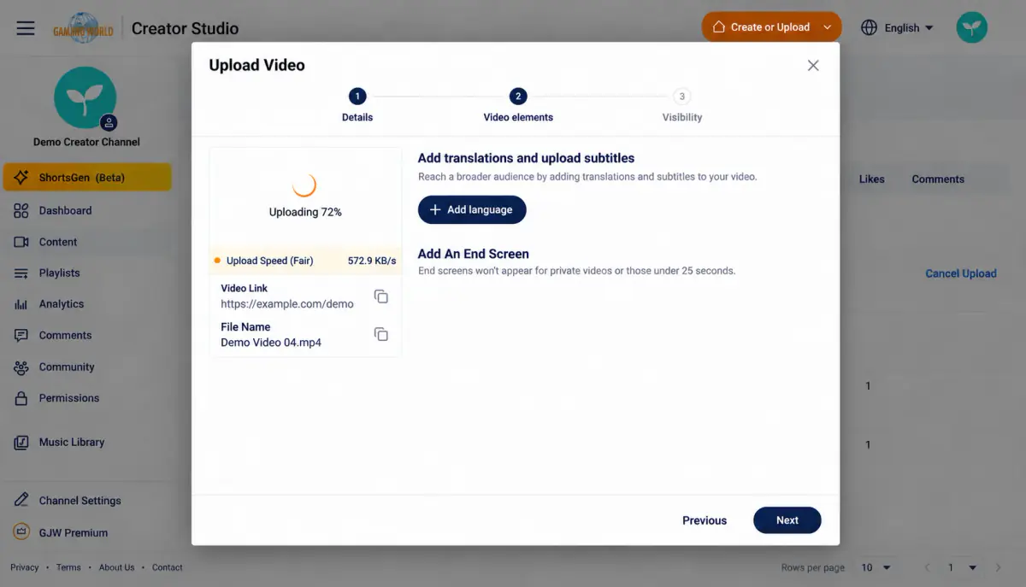Click Upload Speed (Fair) status label
The width and height of the screenshot is (1026, 587).
[270, 261]
